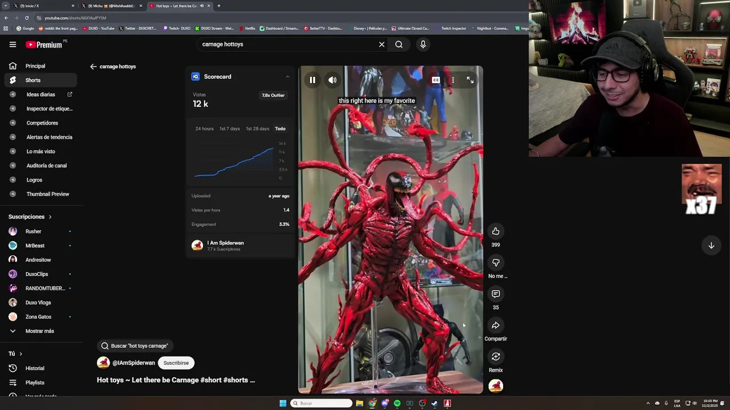Like the Carnage short
The height and width of the screenshot is (410, 730).
click(496, 231)
